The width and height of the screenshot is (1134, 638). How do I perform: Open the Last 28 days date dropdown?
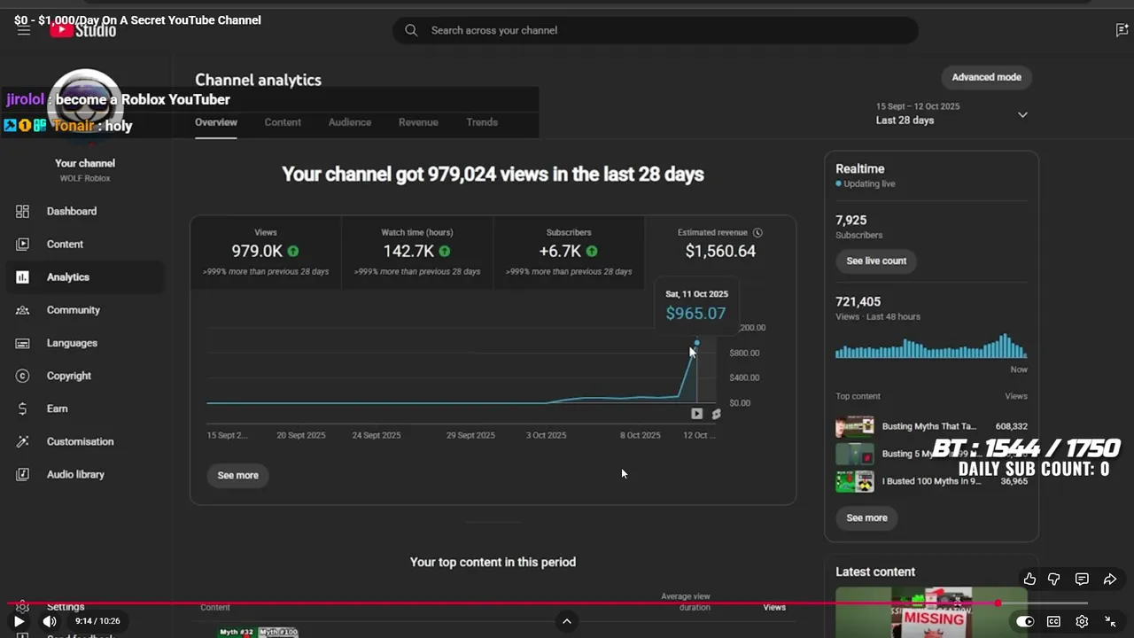951,113
